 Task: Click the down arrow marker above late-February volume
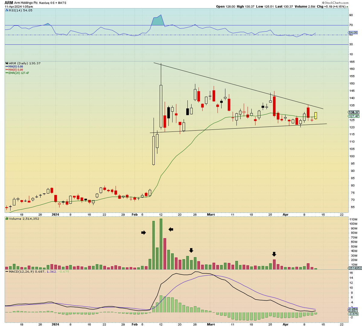point(191,250)
